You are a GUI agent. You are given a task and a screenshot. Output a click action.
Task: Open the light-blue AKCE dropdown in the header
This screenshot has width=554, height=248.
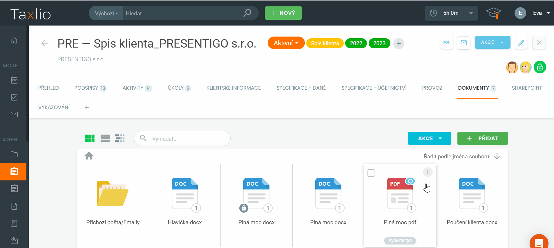coord(493,42)
